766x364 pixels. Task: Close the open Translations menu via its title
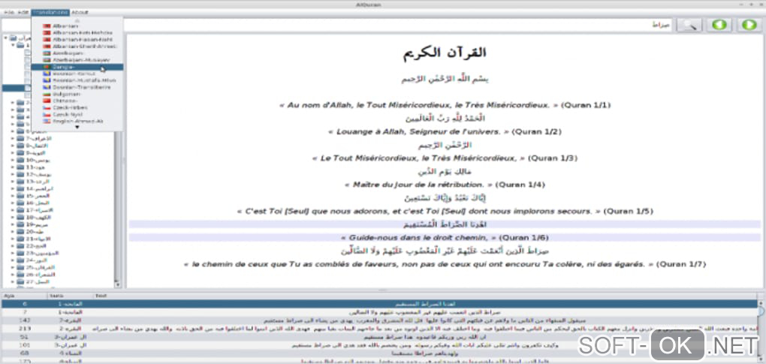tap(50, 12)
